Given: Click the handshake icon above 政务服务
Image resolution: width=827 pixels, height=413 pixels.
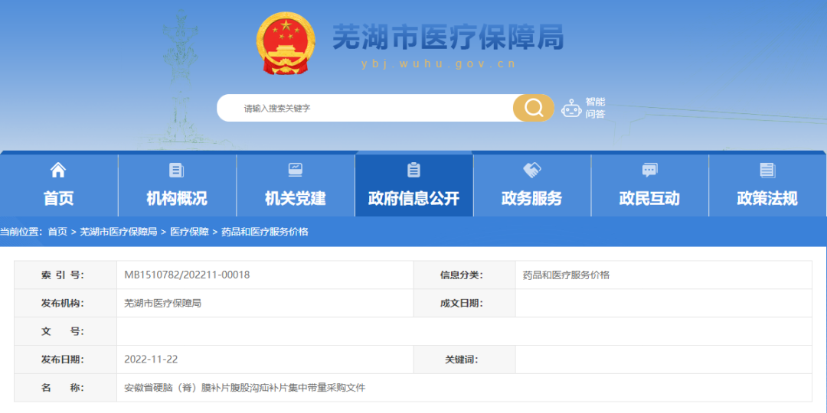Looking at the screenshot, I should (x=531, y=170).
